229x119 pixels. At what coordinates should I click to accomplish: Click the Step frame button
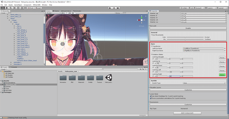point(118,8)
